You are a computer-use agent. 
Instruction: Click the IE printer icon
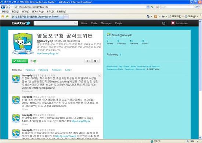point(163,16)
